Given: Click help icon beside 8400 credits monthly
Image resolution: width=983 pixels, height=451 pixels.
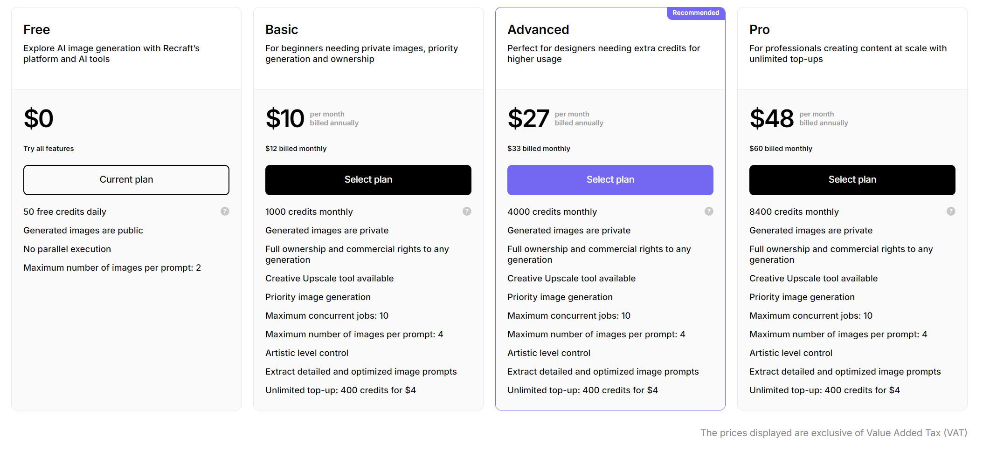Looking at the screenshot, I should click(951, 212).
